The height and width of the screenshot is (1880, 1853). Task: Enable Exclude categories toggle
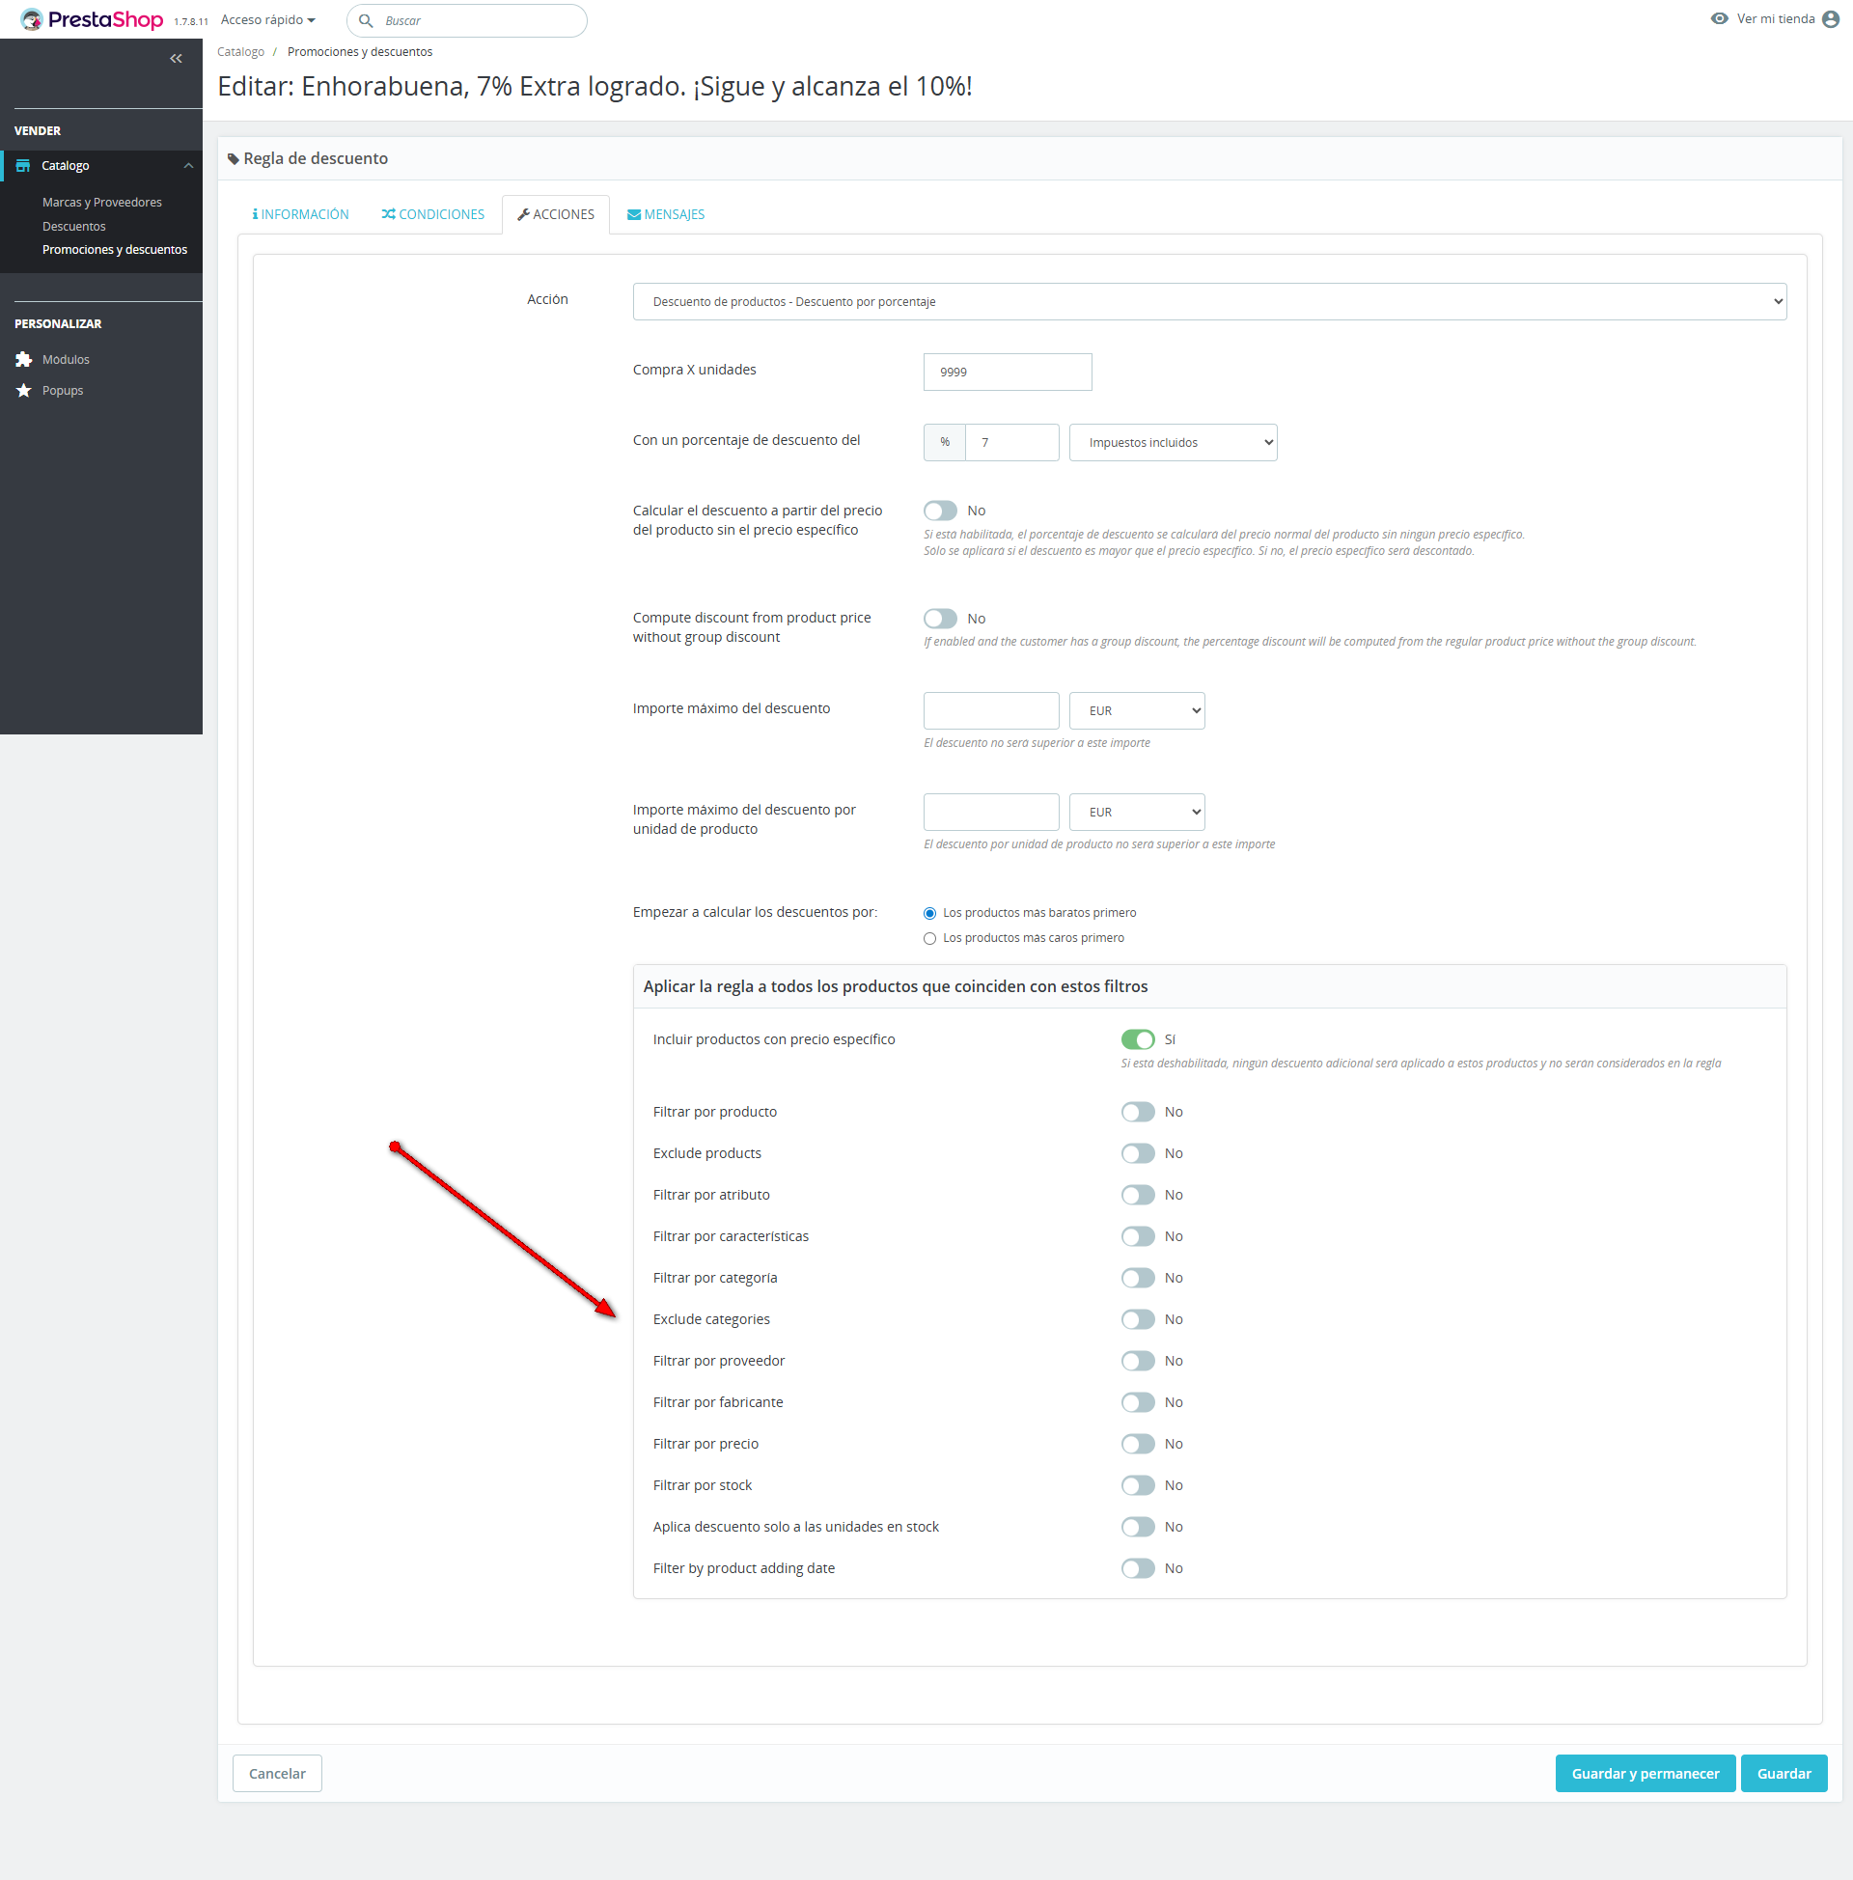tap(1137, 1319)
